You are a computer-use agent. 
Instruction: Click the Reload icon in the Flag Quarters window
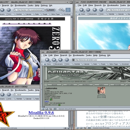pos(95,10)
